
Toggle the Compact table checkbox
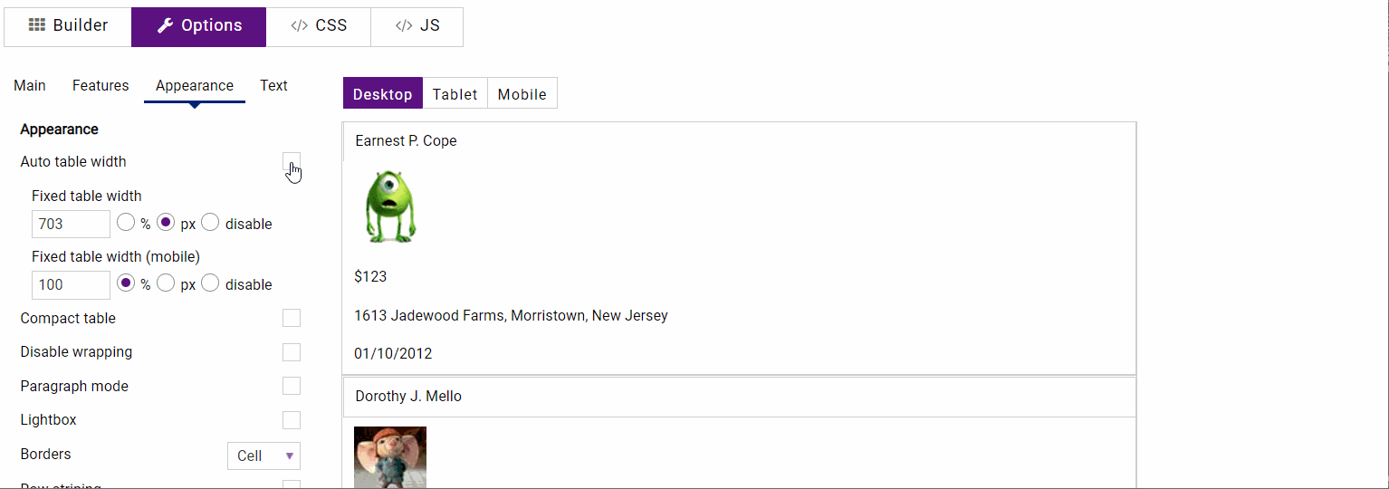(292, 318)
